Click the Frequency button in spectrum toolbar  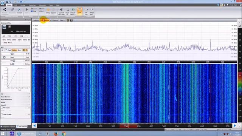coord(36,20)
